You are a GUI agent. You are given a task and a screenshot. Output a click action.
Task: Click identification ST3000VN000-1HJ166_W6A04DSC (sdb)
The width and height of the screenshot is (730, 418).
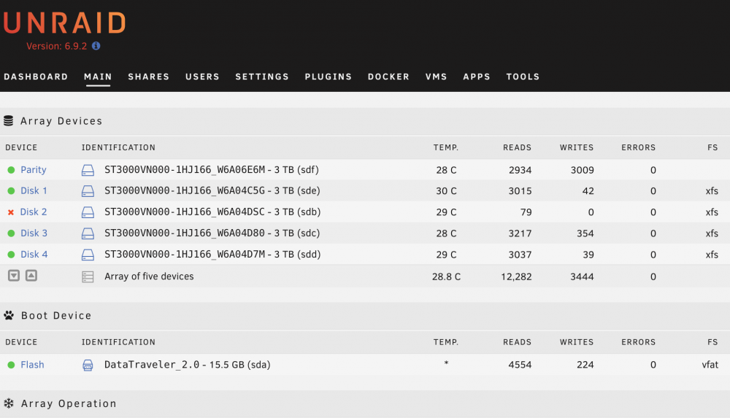(212, 212)
